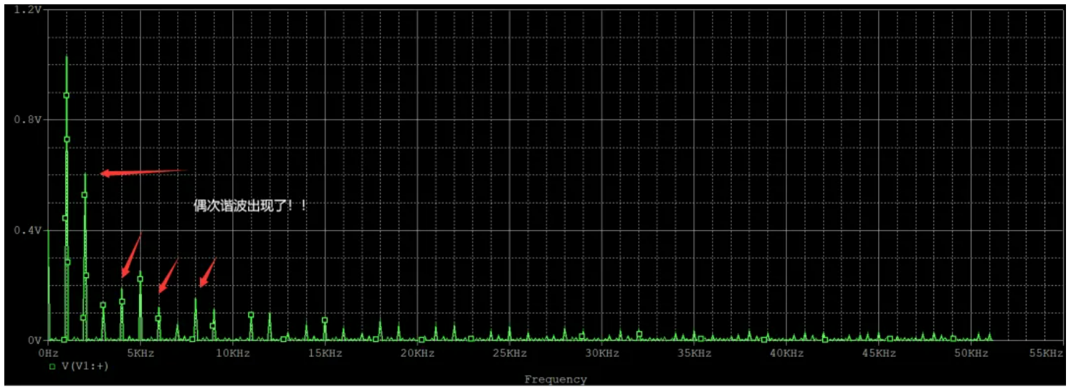Click the 0.8V y-axis label

(29, 120)
